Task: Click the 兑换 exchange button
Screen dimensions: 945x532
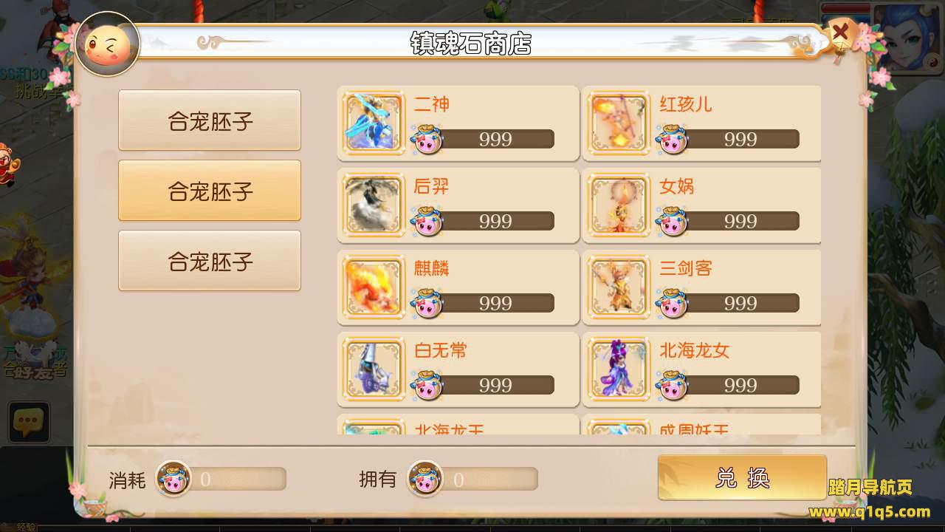Action: 742,478
